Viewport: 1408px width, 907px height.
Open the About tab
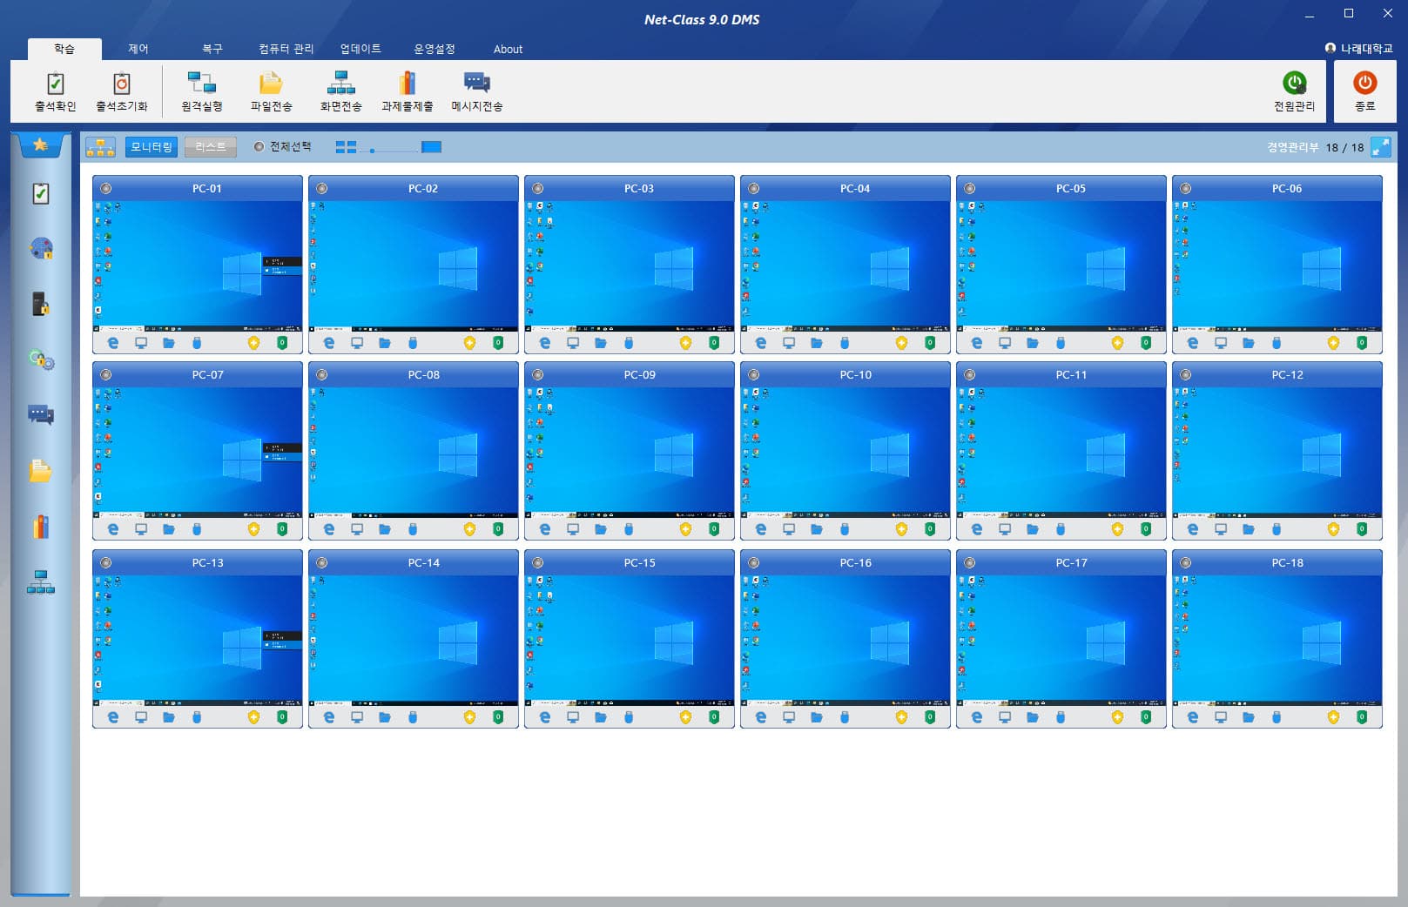(x=508, y=49)
